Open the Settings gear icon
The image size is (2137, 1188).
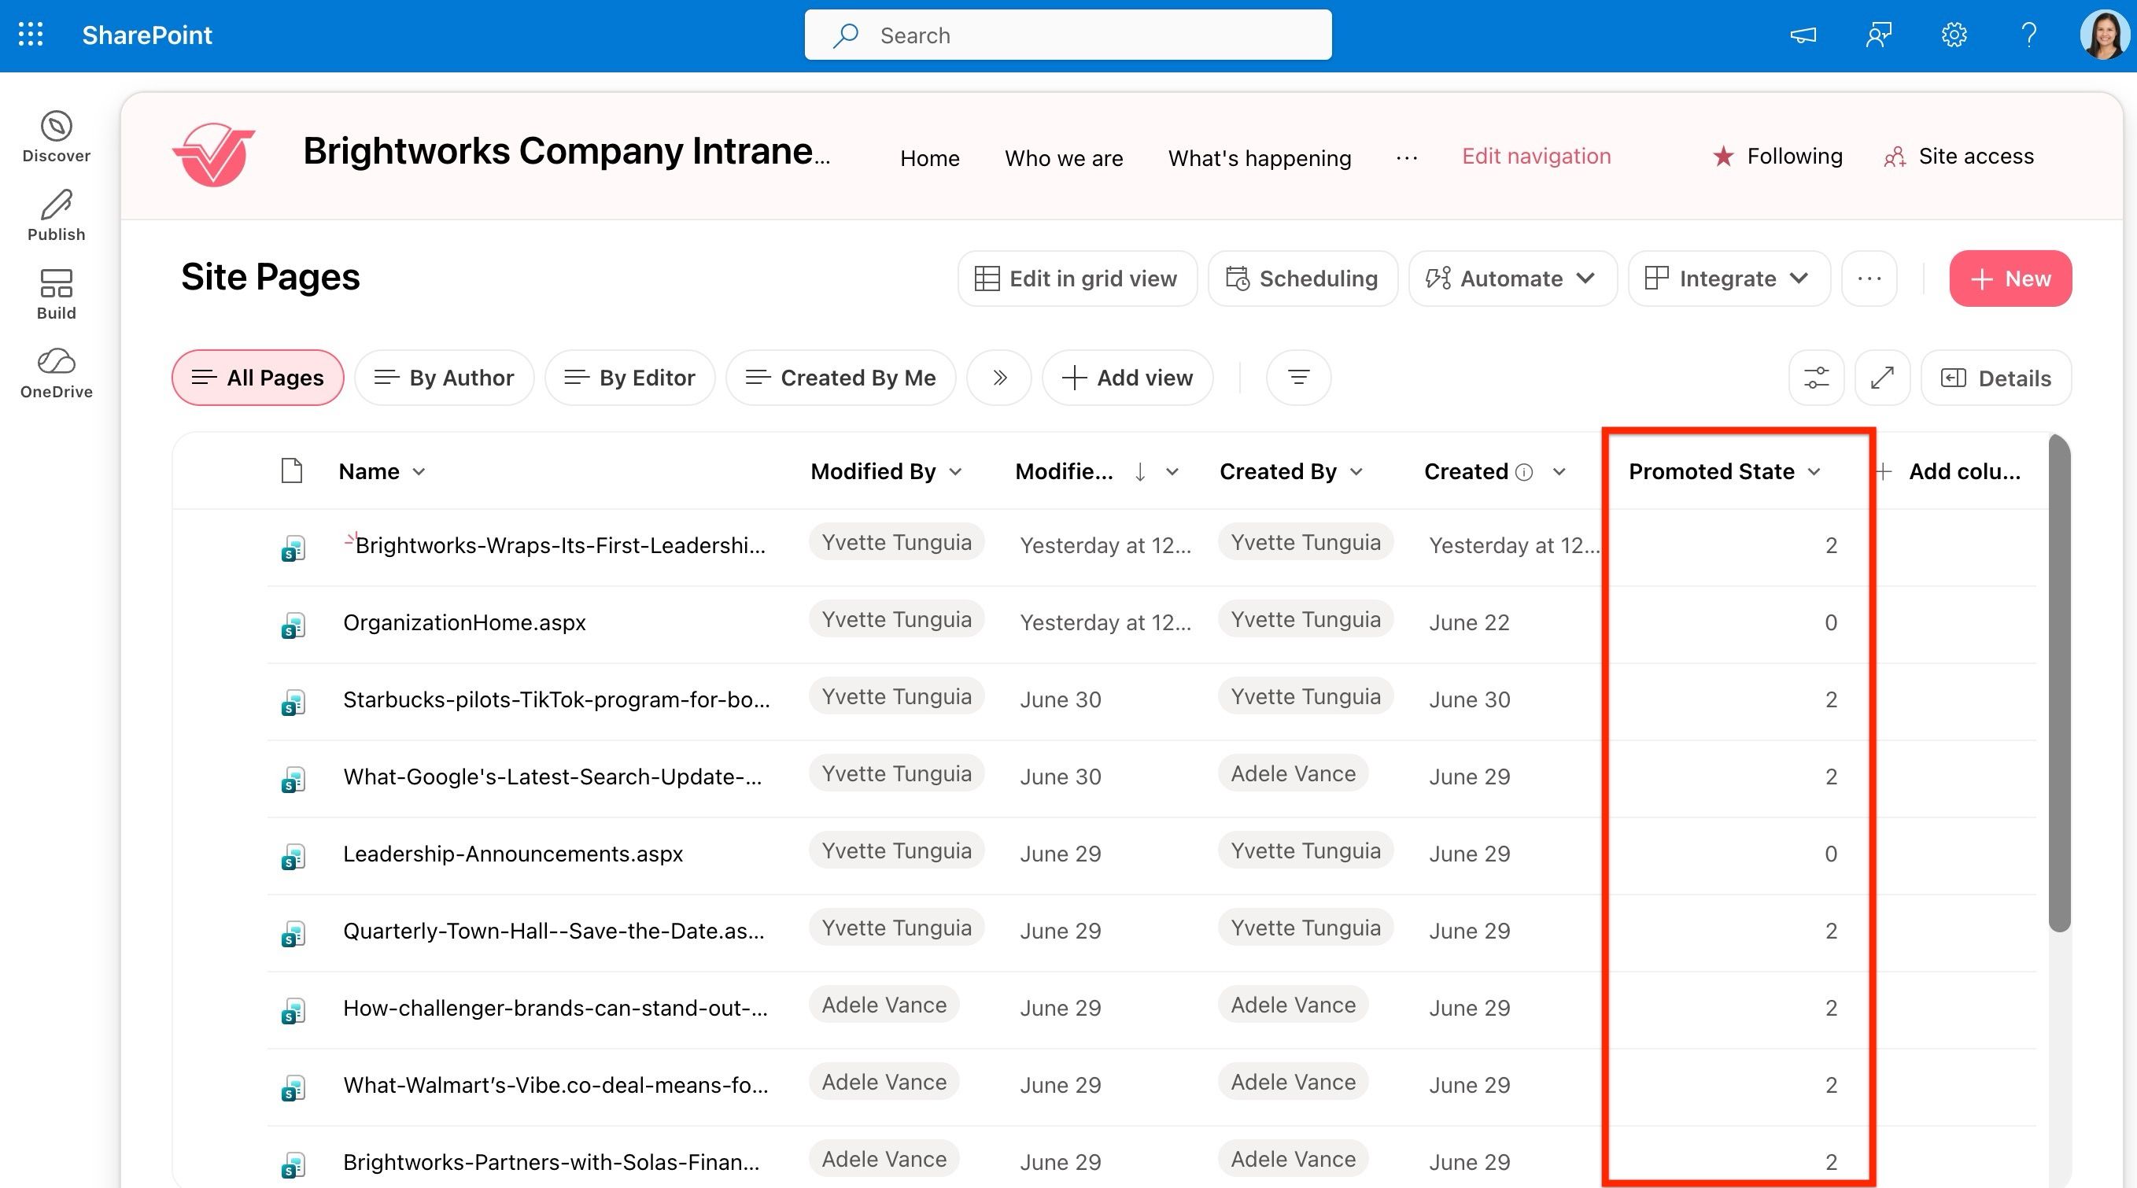1954,35
